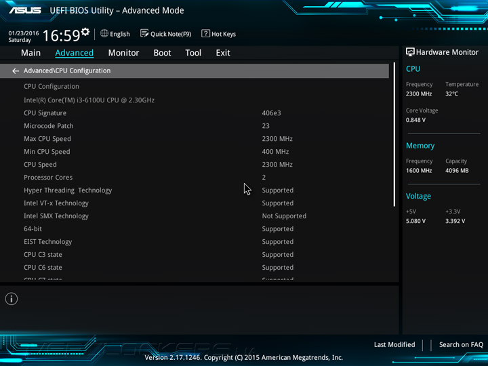Click the information circle icon

click(12, 299)
